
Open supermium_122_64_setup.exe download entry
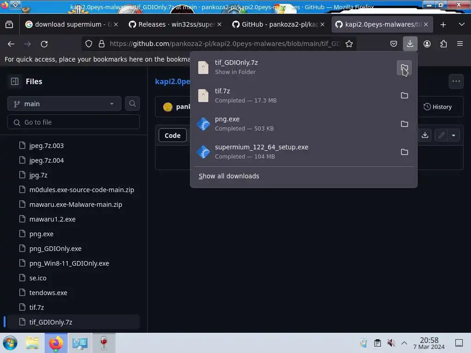tap(294, 152)
